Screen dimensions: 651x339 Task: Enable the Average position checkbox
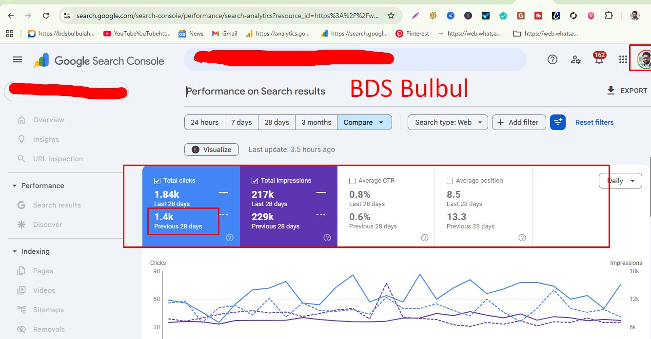pos(450,181)
